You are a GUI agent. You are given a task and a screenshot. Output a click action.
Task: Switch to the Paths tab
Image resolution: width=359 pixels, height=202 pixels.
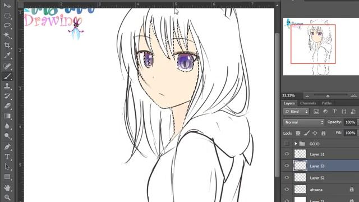(326, 103)
